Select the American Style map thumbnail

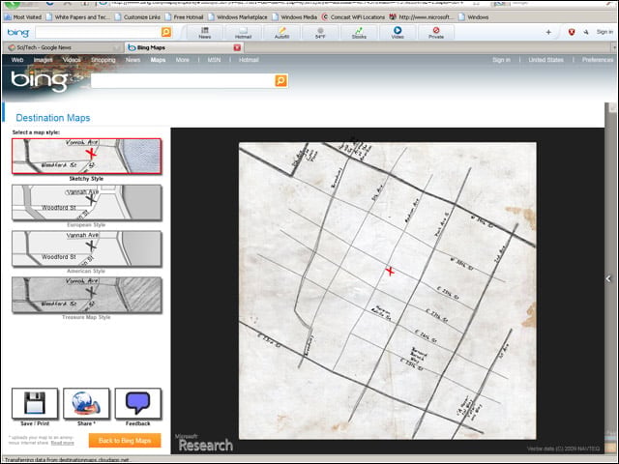[x=86, y=248]
